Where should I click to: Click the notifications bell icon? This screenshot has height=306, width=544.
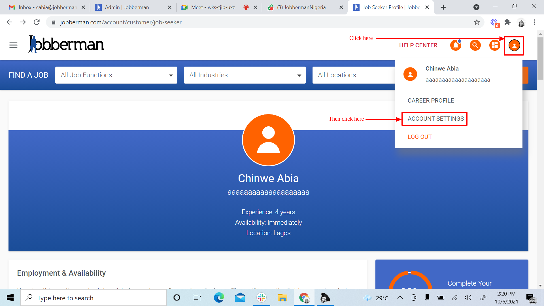tap(456, 45)
